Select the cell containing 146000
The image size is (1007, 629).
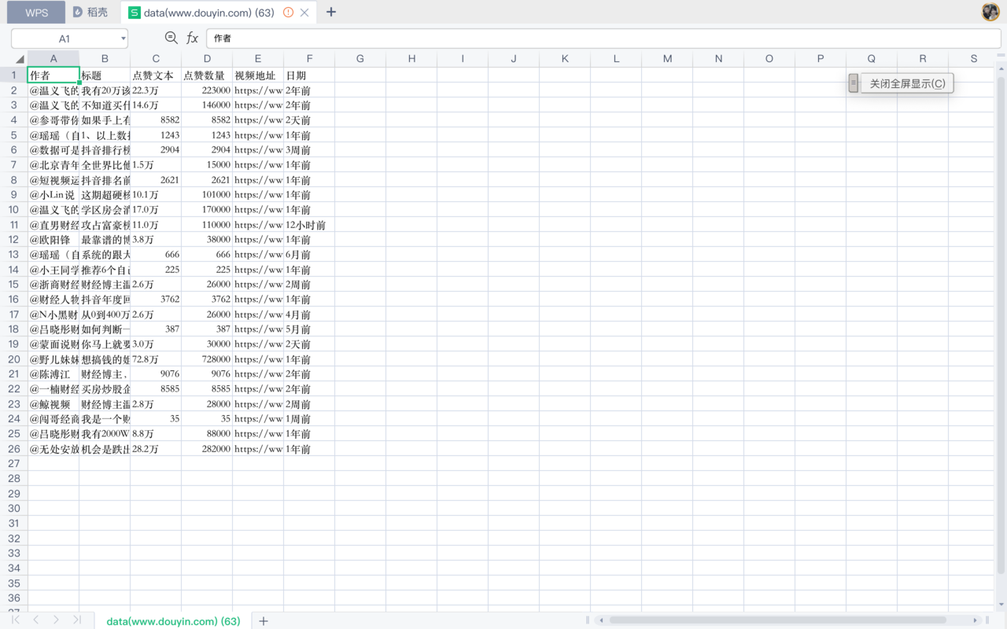[x=207, y=105]
